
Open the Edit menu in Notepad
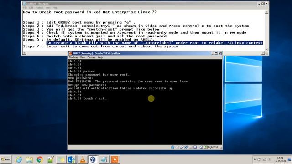click(x=31, y=8)
